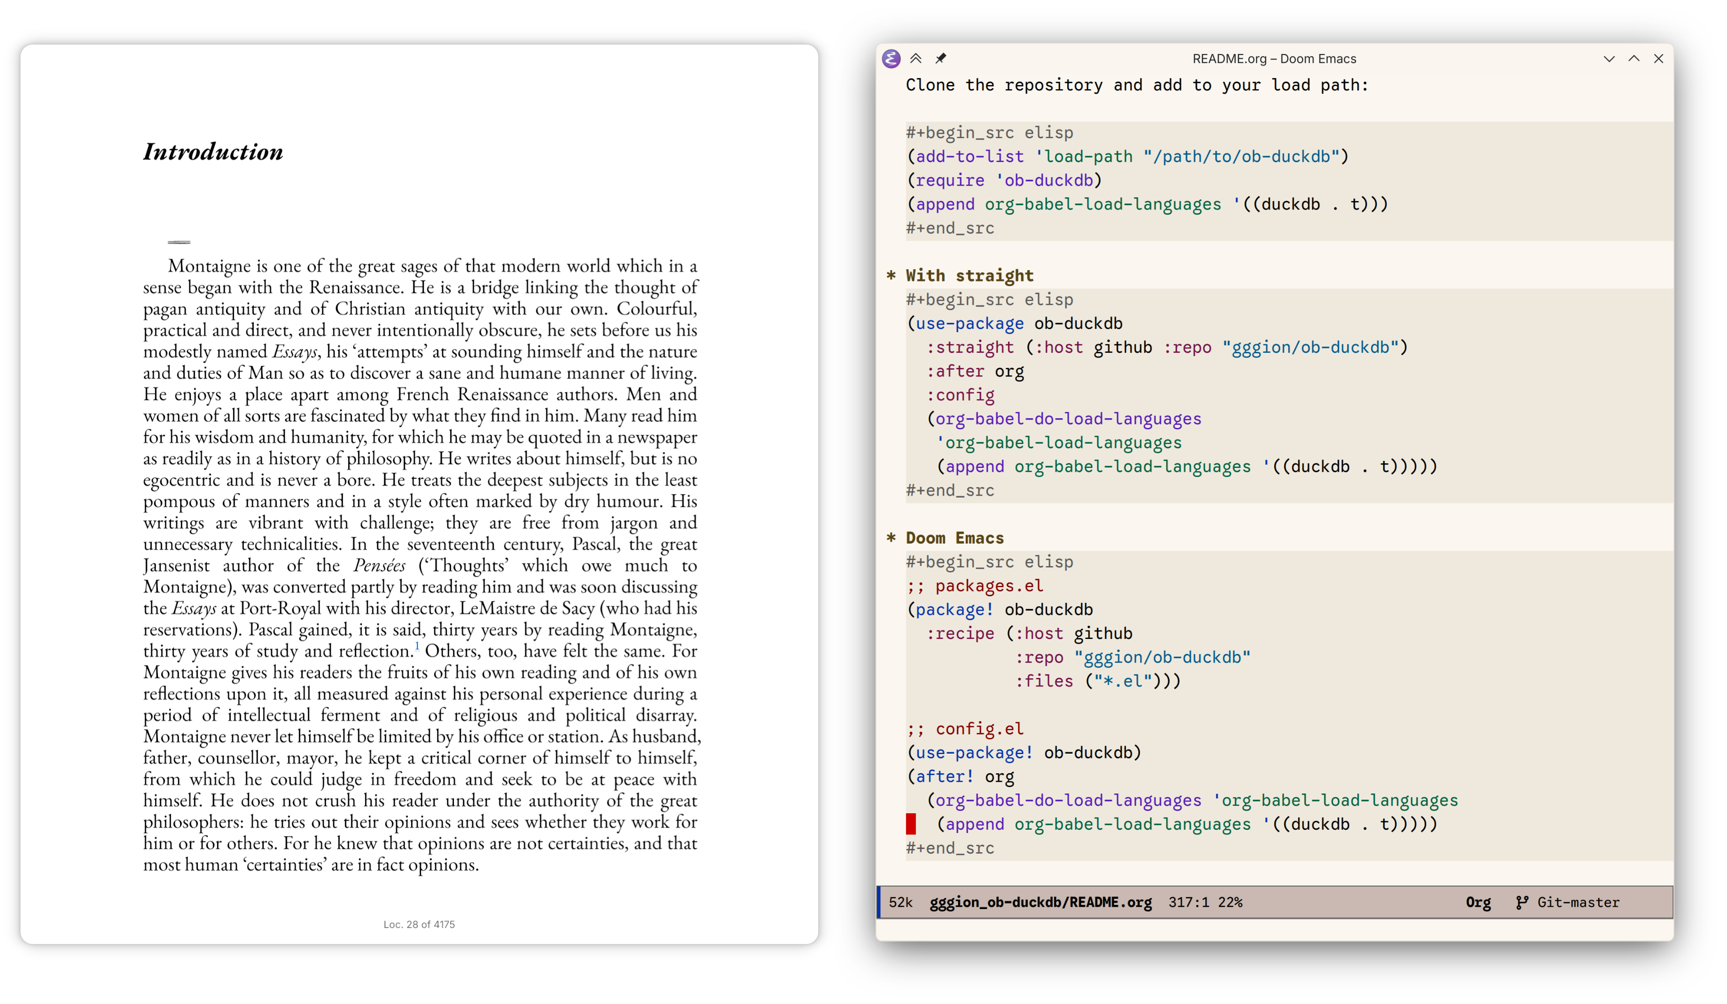Collapse the 'Doom Emacs' heading star
This screenshot has width=1727, height=1004.
point(891,538)
